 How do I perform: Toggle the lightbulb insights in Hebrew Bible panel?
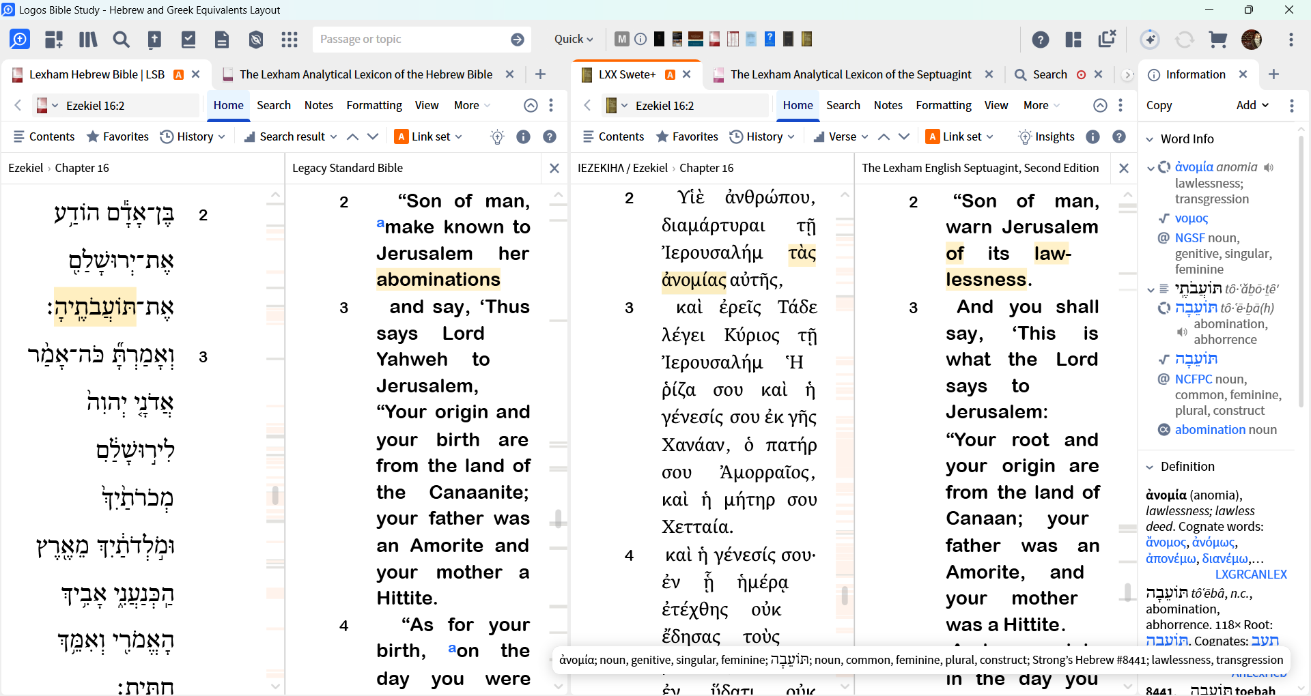pos(498,136)
